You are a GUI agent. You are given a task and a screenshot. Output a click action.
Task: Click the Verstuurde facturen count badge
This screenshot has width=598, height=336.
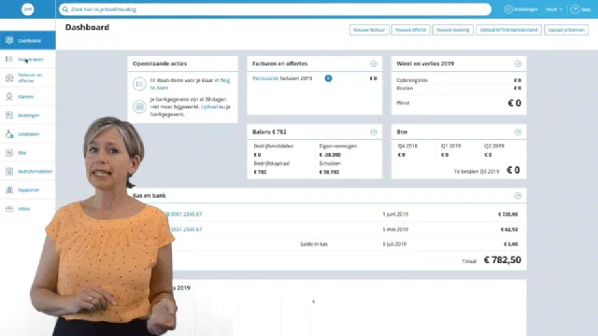click(x=328, y=78)
